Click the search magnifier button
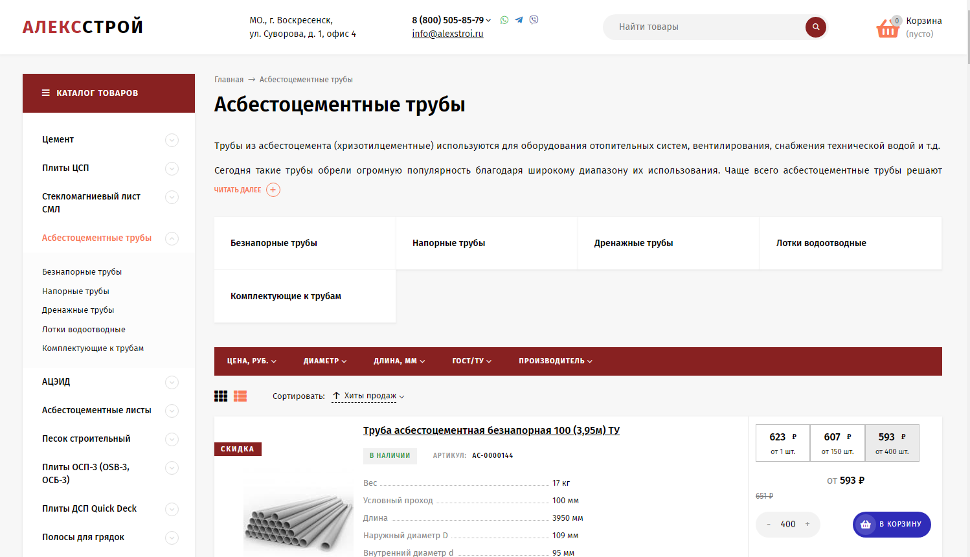 (x=816, y=27)
